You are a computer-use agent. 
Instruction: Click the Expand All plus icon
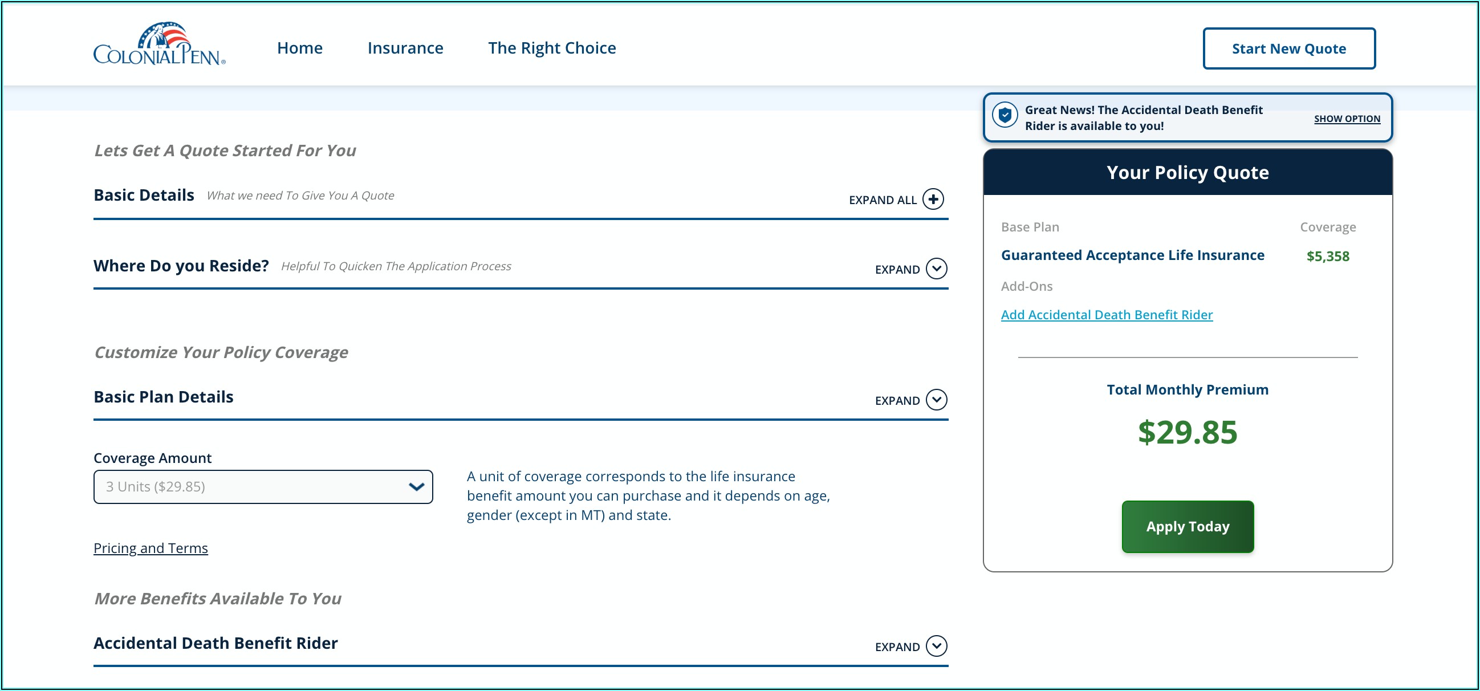point(933,200)
